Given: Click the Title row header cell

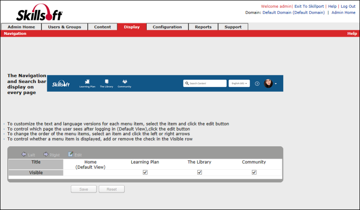Looking at the screenshot, I should coord(36,164).
